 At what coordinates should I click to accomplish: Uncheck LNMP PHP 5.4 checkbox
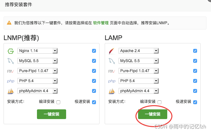pyautogui.click(x=94, y=81)
